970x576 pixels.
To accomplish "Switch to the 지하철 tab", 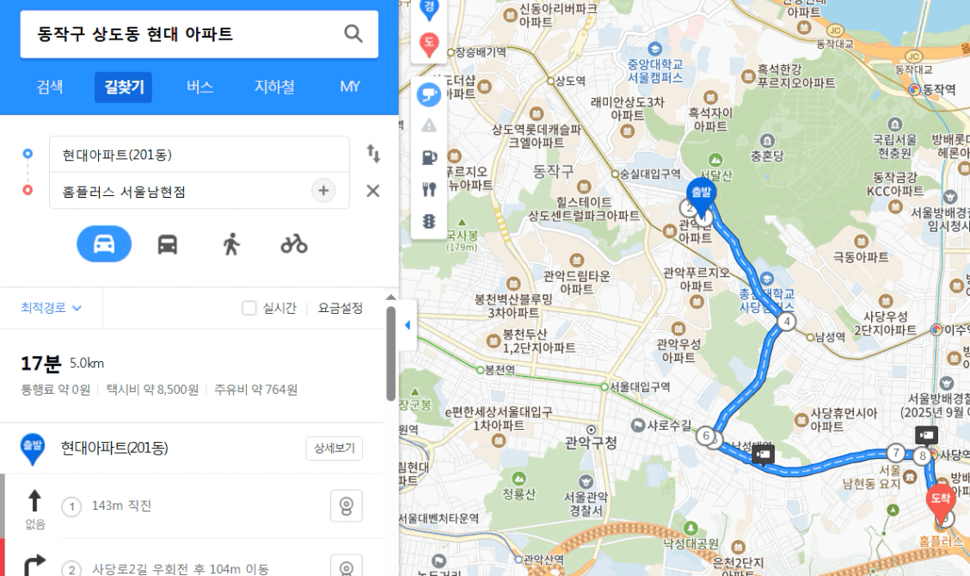I will coord(274,87).
